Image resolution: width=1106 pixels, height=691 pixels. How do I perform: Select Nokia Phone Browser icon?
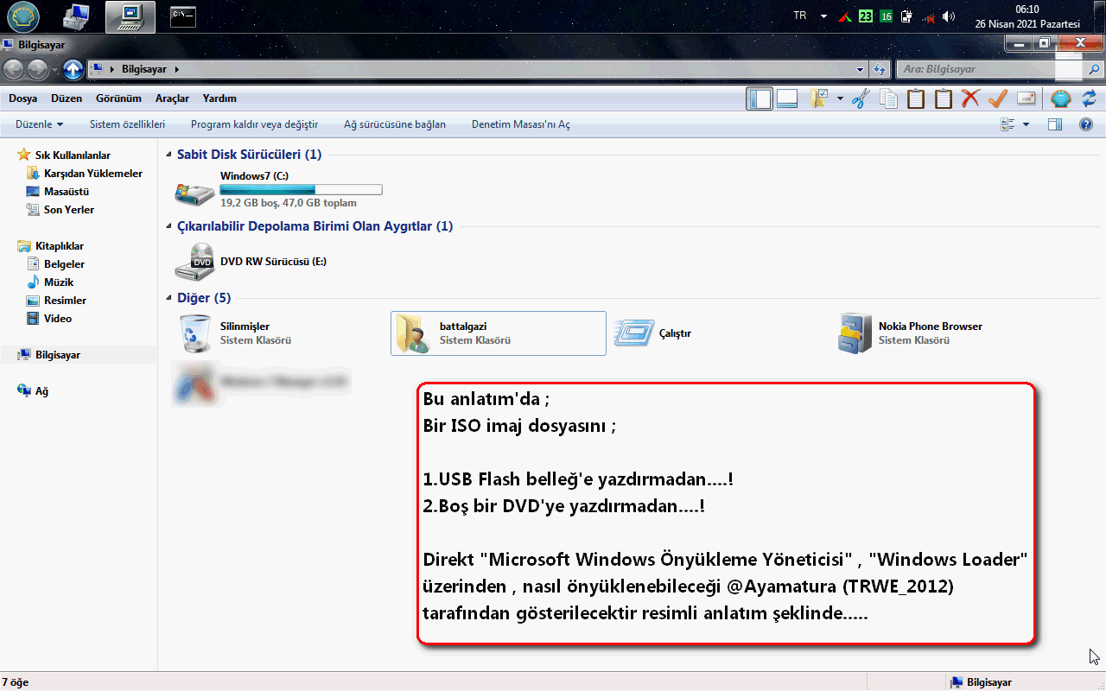pos(855,333)
